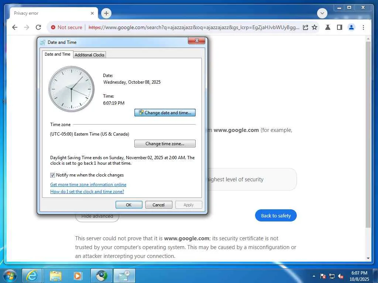
Task: Click the page scrollbar down arrow
Action: [x=368, y=258]
